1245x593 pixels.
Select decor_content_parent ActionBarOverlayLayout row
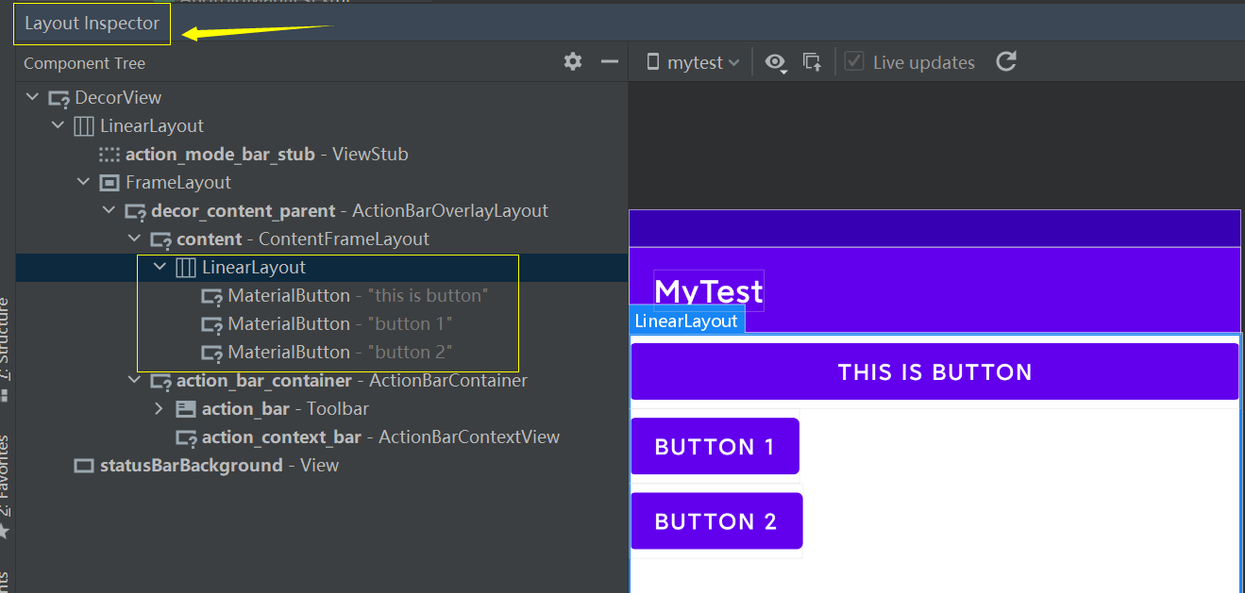click(x=322, y=210)
